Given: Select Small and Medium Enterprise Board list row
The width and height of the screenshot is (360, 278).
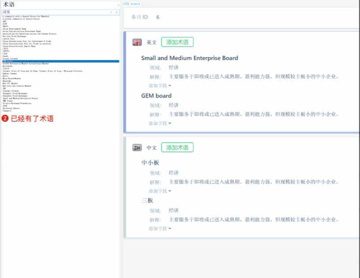Looking at the screenshot, I should (x=20, y=98).
